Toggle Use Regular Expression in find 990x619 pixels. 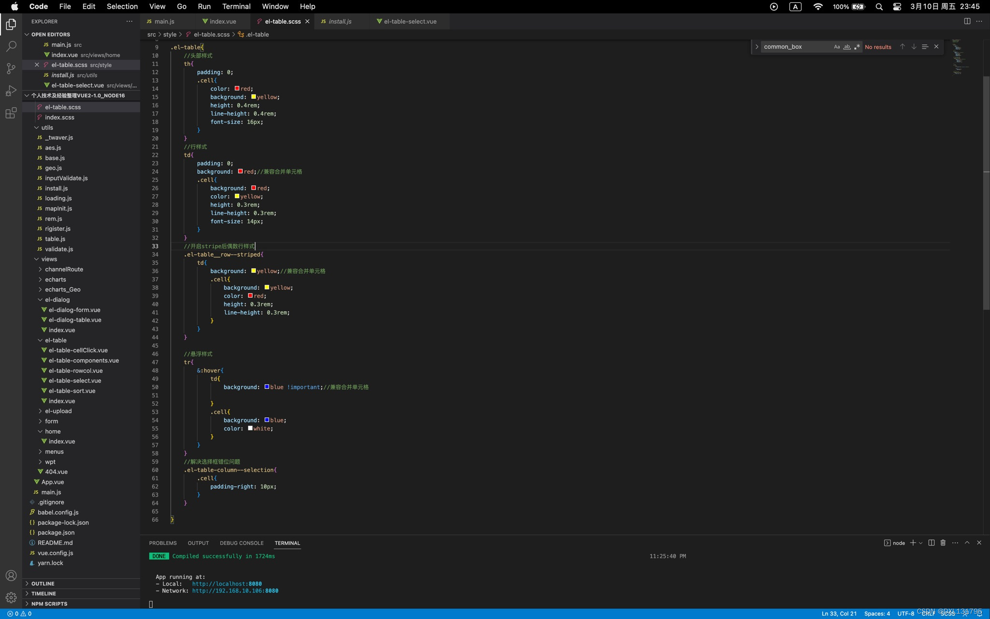[x=857, y=47]
